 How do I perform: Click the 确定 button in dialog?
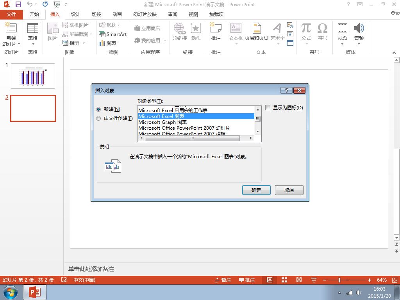(x=256, y=190)
